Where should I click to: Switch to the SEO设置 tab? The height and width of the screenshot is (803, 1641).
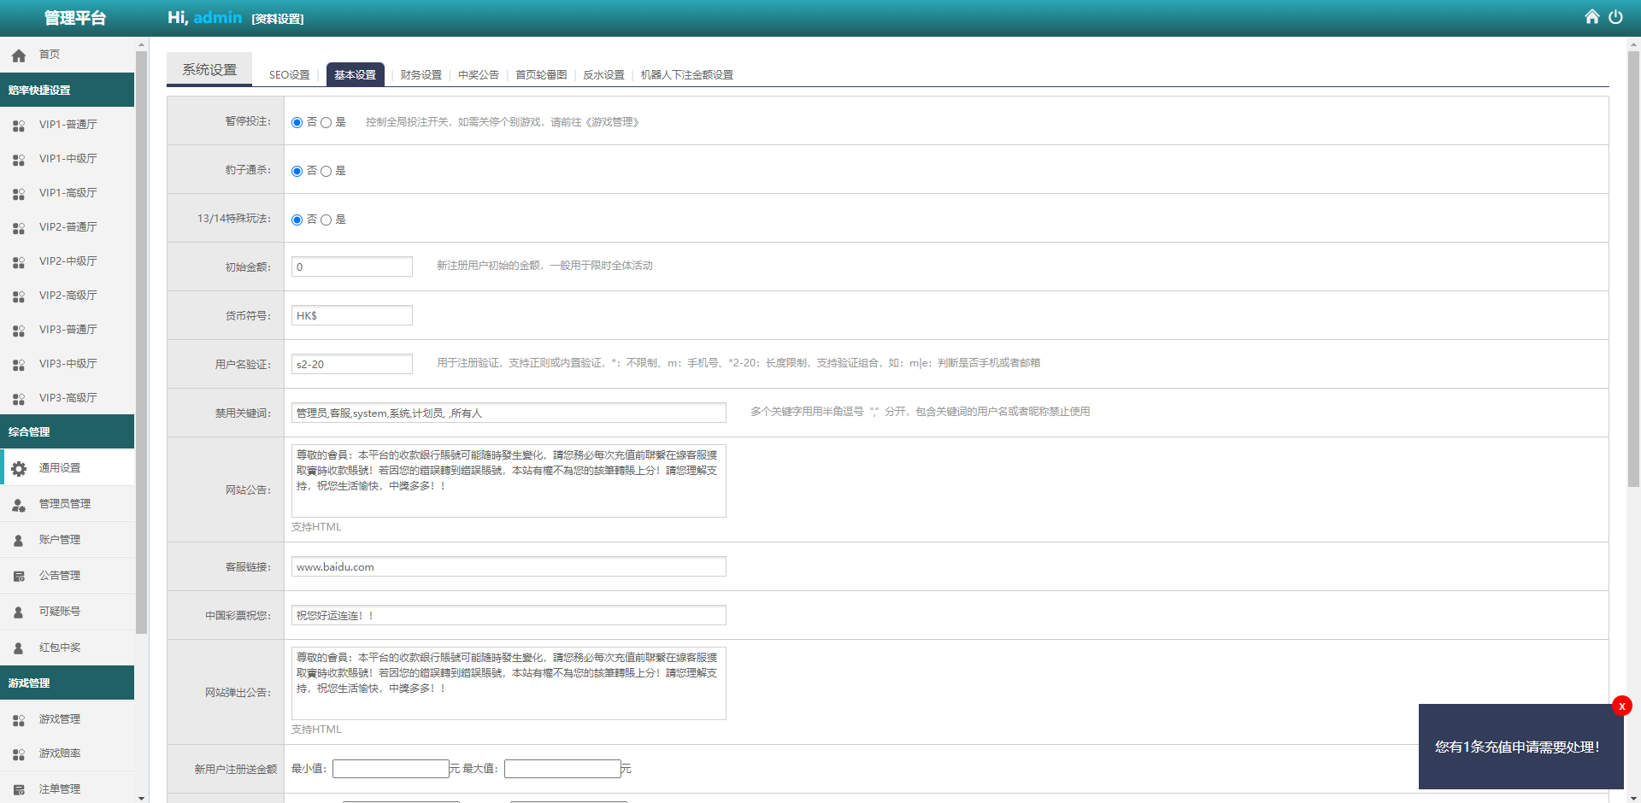(289, 75)
